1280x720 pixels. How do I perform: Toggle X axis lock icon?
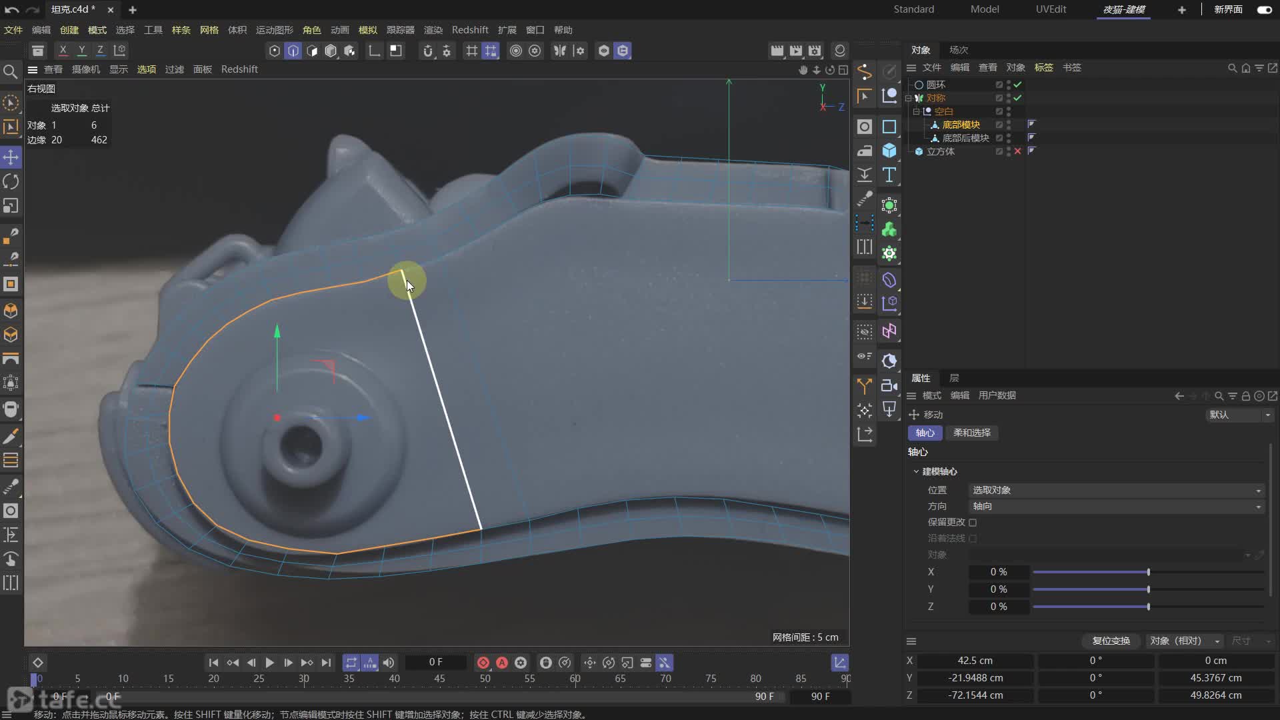63,51
